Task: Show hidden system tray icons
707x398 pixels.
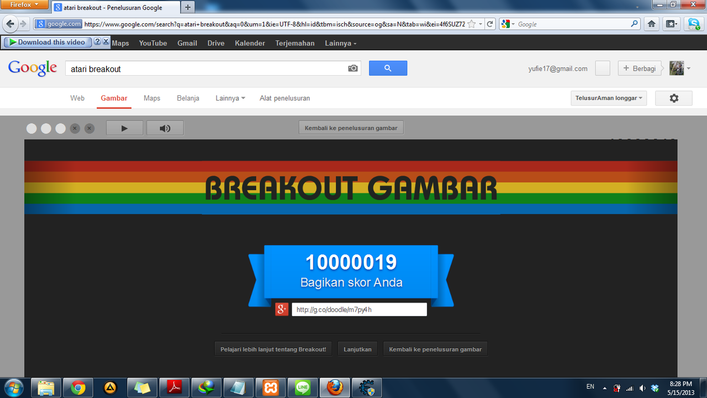Action: (604, 388)
